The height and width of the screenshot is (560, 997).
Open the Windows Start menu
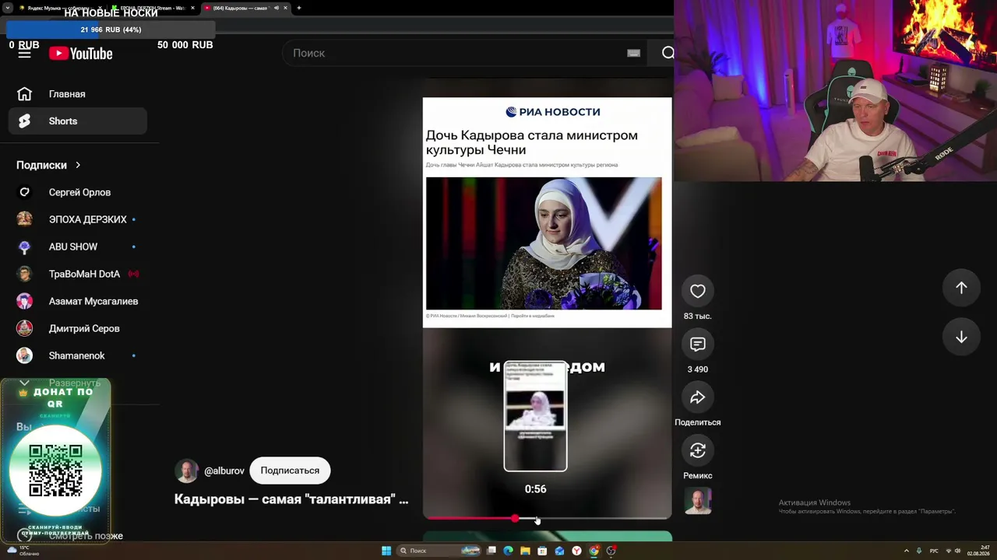(386, 551)
